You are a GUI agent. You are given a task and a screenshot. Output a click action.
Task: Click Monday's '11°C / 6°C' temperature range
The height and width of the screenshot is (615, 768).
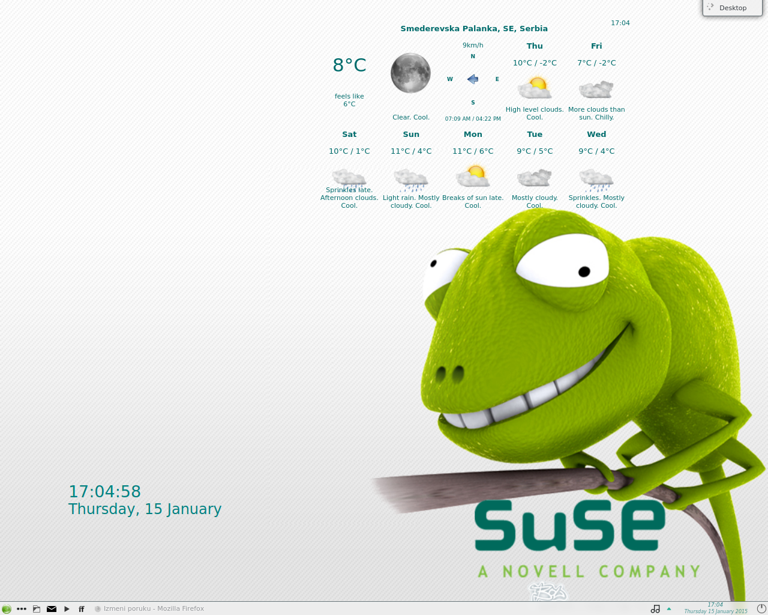click(x=473, y=151)
